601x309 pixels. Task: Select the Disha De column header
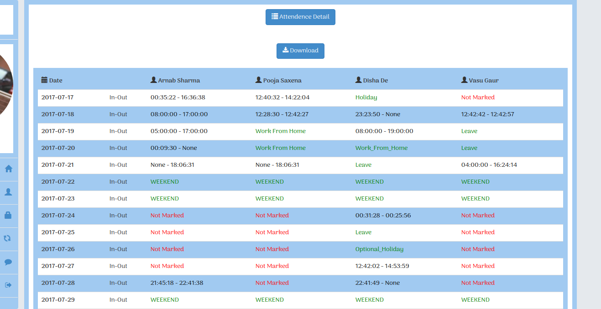(371, 80)
